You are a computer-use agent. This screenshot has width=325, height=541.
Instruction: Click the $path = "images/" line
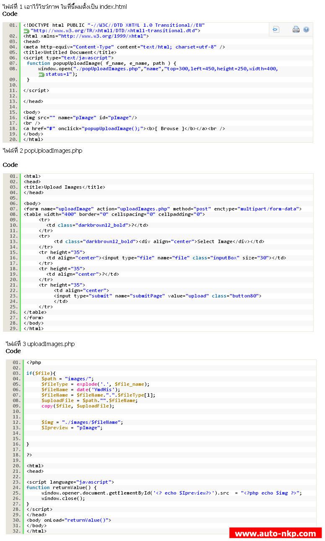pyautogui.click(x=67, y=379)
